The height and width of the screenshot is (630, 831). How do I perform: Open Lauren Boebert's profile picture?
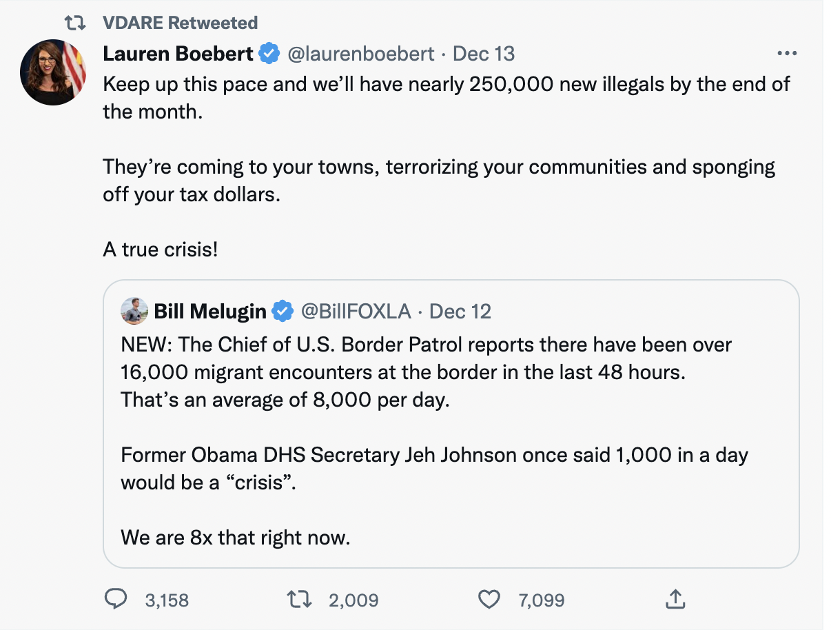coord(53,72)
